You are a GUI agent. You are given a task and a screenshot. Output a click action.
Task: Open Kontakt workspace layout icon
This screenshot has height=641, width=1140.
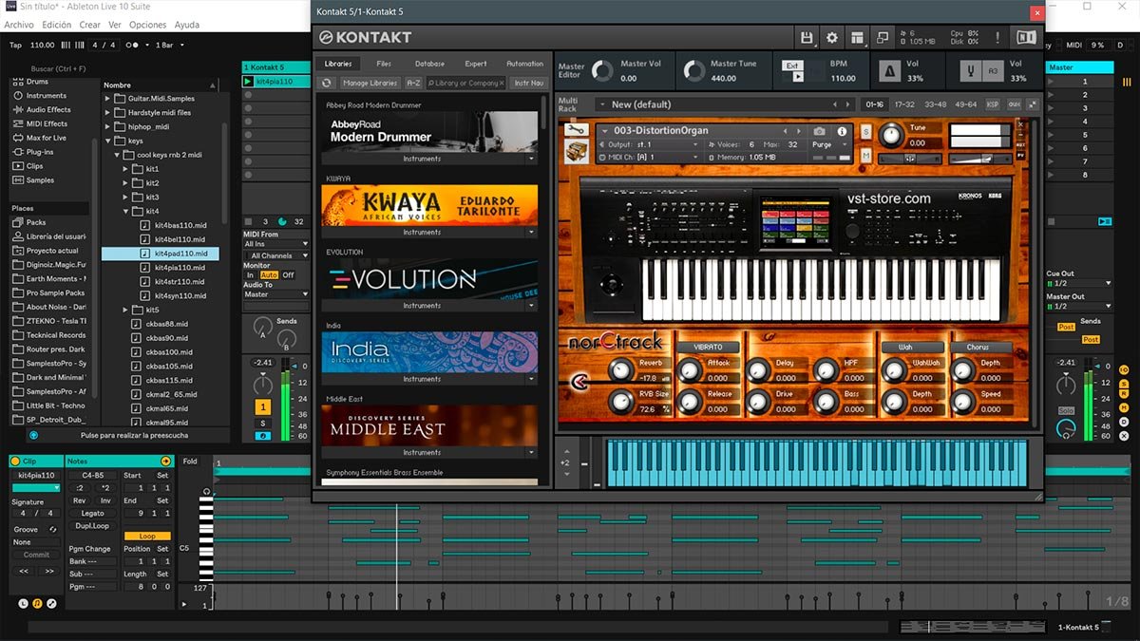tap(858, 37)
